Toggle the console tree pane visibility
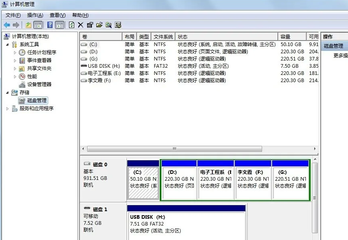The width and height of the screenshot is (348, 240). click(x=37, y=25)
